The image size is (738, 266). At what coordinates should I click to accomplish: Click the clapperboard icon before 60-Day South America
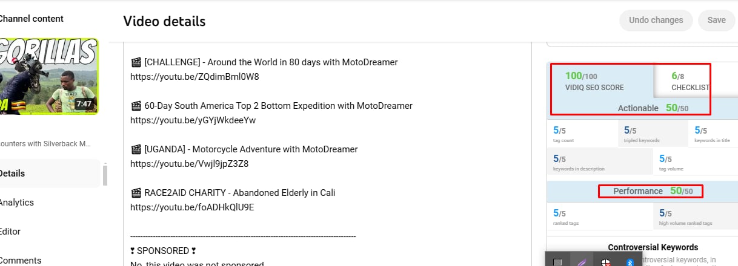tap(136, 106)
